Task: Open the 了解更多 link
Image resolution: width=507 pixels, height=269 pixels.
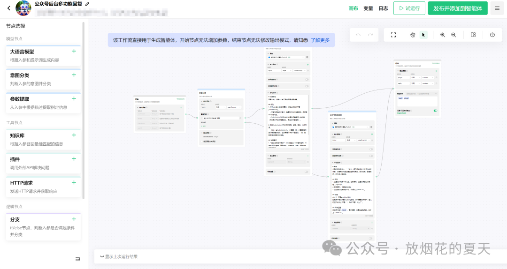Action: 320,40
